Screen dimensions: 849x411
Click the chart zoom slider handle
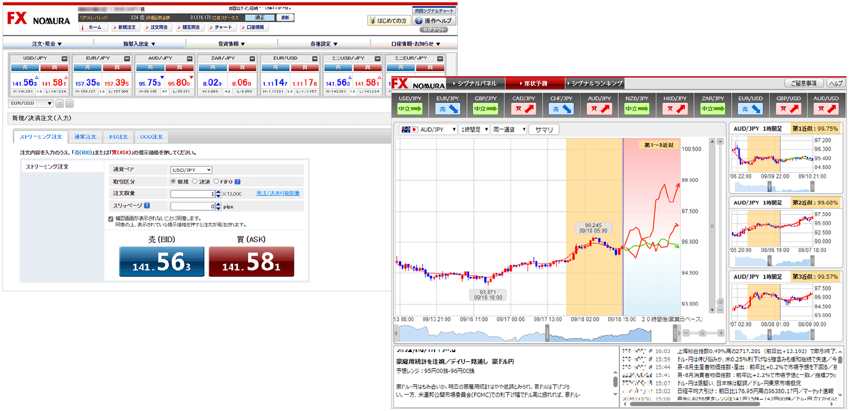point(702,333)
